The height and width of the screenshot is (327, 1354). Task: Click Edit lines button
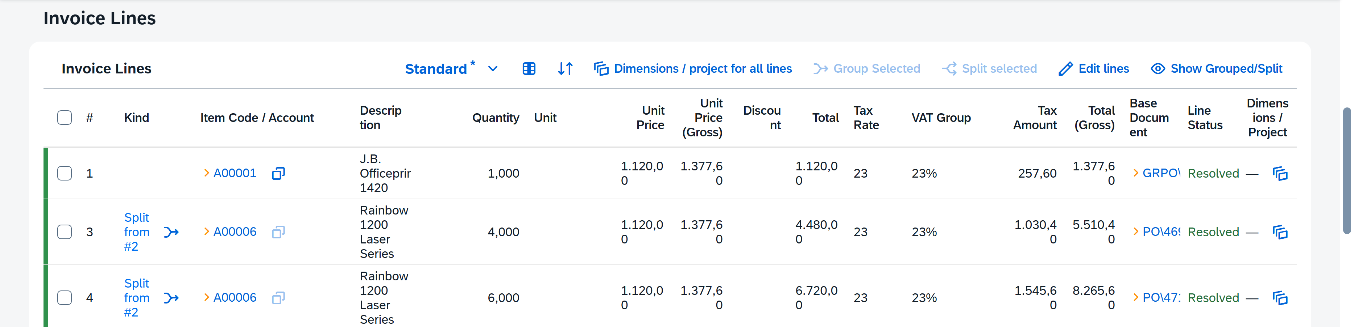(x=1093, y=69)
